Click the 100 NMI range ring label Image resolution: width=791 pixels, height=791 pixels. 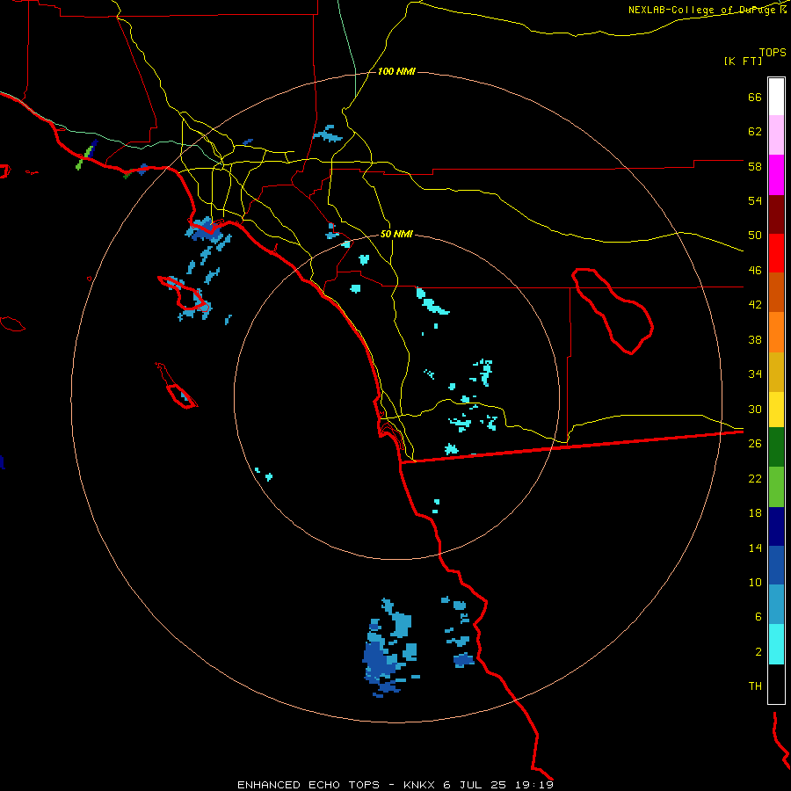tap(396, 72)
